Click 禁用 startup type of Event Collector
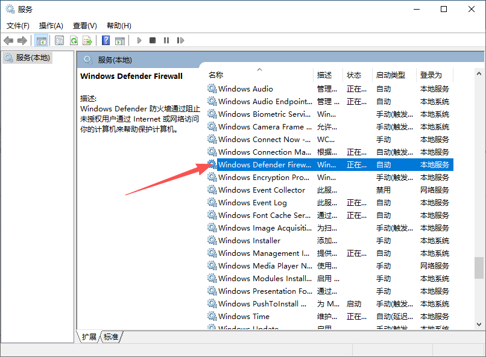 click(383, 190)
